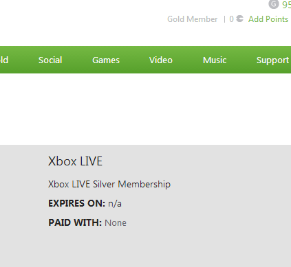The height and width of the screenshot is (267, 291).
Task: Select the Gold Member status text
Action: coord(193,19)
